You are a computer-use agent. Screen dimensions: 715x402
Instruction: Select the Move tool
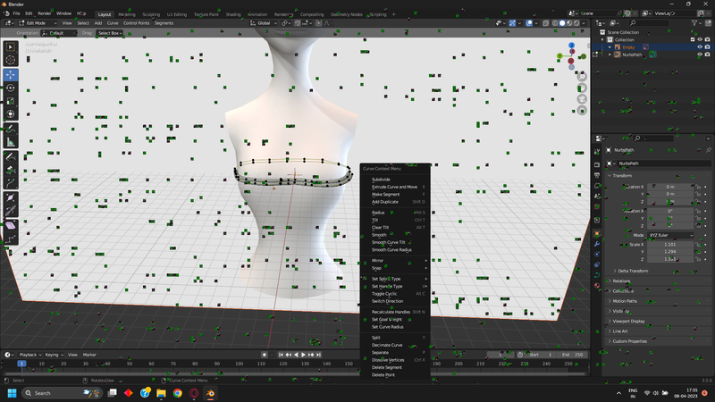11,75
